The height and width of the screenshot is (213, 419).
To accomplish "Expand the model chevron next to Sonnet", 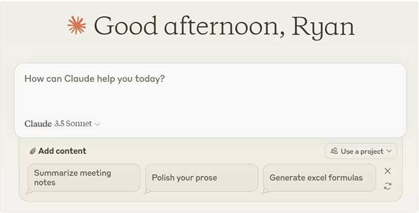I will point(97,124).
